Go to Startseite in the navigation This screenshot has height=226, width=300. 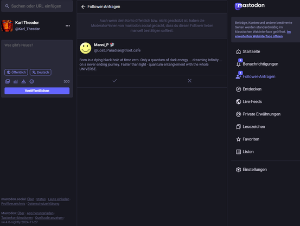pos(248,51)
